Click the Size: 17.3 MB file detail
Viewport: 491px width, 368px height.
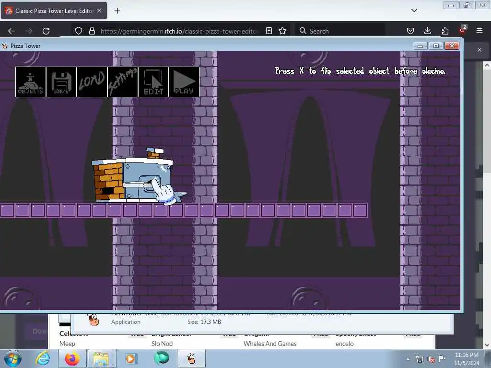pos(204,322)
